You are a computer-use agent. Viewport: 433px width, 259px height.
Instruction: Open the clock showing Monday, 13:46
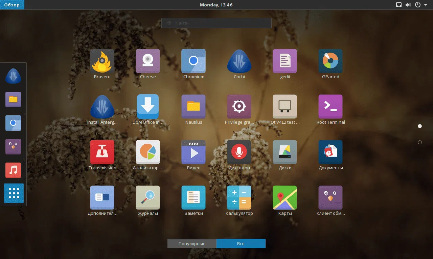click(216, 5)
